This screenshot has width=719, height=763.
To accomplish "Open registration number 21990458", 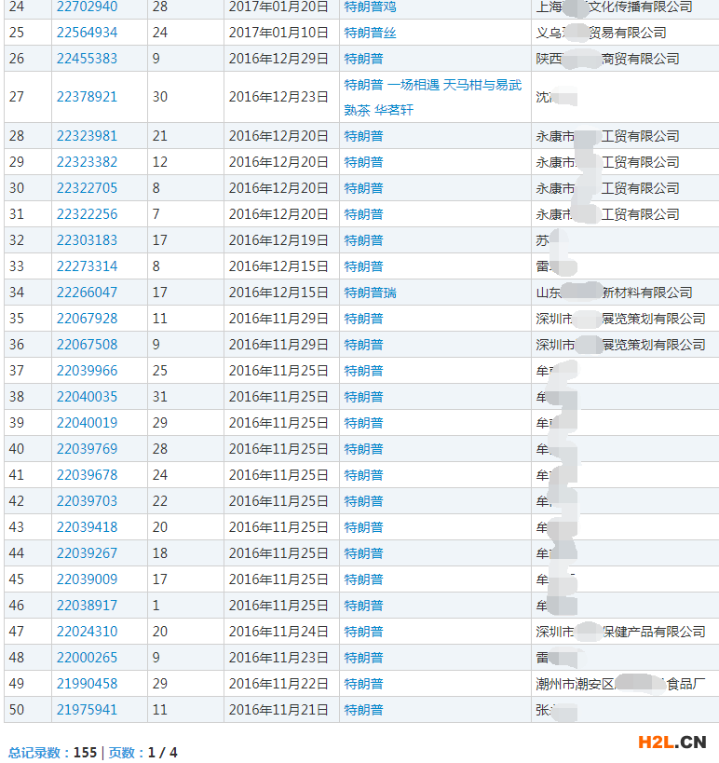I will [87, 684].
